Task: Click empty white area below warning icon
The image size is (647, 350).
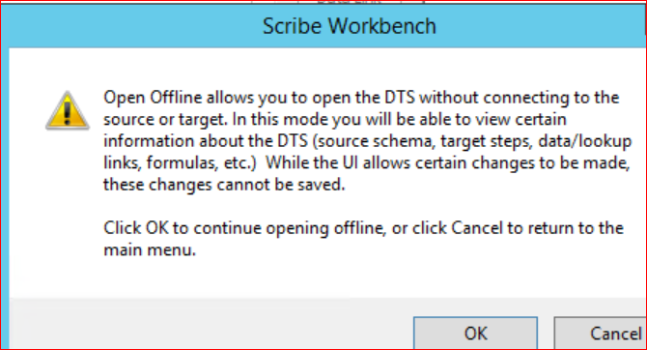Action: [56, 207]
